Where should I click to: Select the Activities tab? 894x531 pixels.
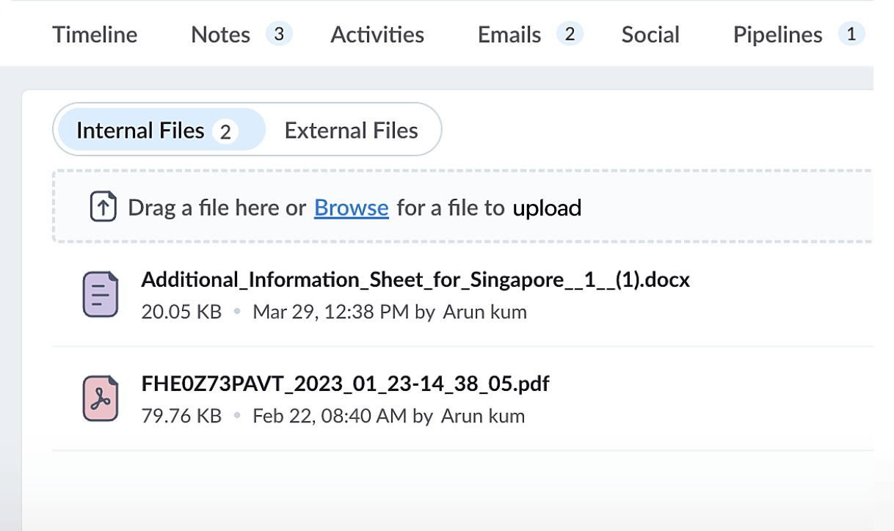click(x=377, y=34)
